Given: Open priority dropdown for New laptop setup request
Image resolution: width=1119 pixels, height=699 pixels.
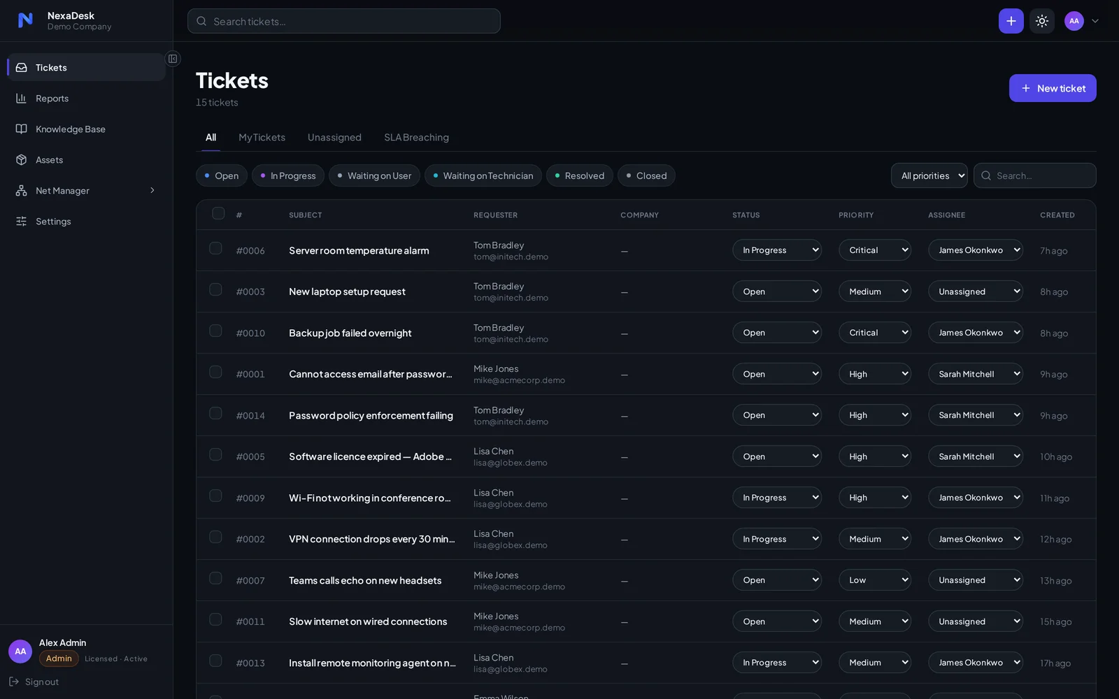Looking at the screenshot, I should [x=874, y=291].
